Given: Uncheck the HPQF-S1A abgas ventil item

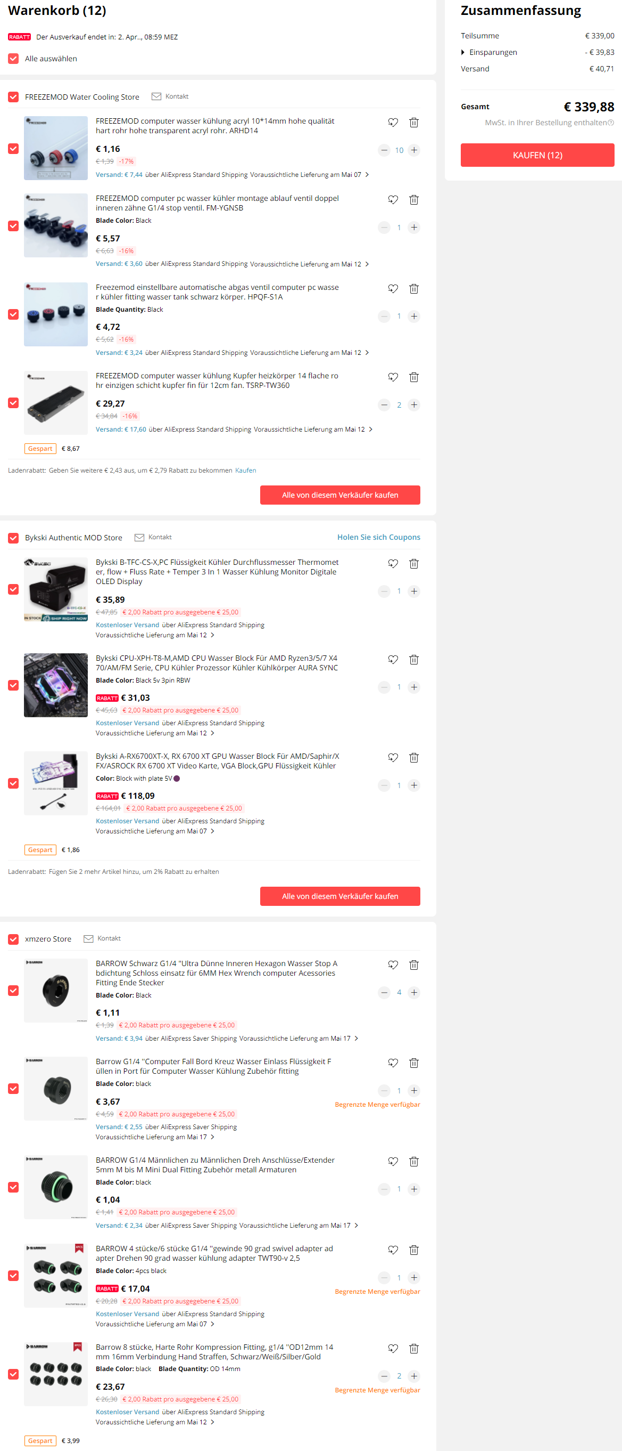Looking at the screenshot, I should click(13, 314).
